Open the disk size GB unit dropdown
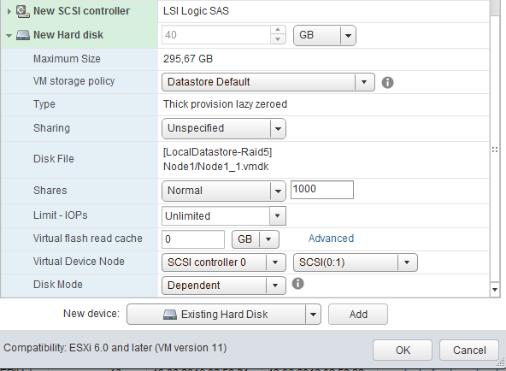 (x=325, y=35)
